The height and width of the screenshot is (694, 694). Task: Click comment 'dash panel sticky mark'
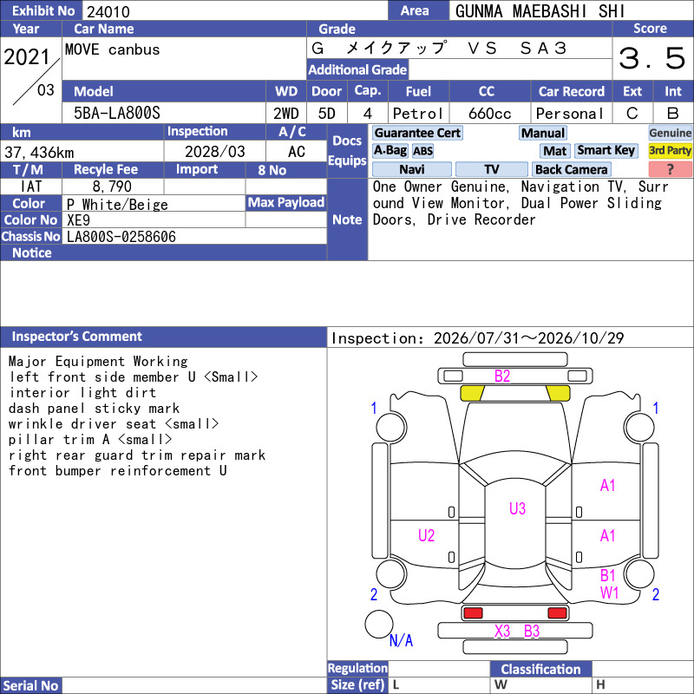[x=94, y=408]
